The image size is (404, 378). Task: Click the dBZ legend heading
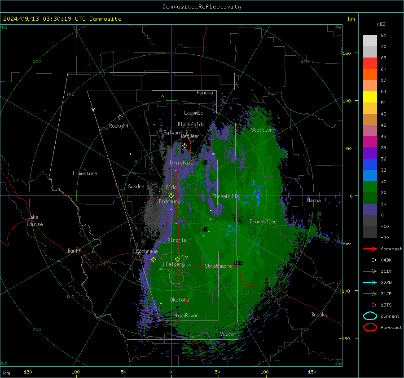(x=381, y=24)
